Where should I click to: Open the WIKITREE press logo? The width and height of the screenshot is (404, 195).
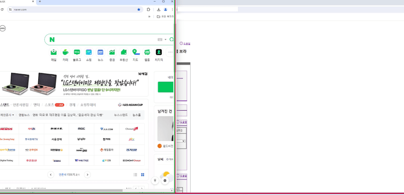(x=81, y=160)
